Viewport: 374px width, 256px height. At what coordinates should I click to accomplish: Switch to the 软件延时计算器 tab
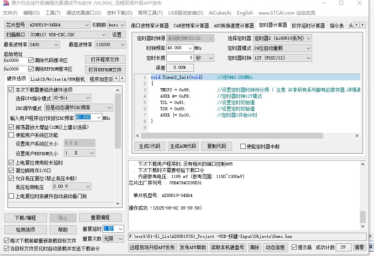click(x=308, y=26)
